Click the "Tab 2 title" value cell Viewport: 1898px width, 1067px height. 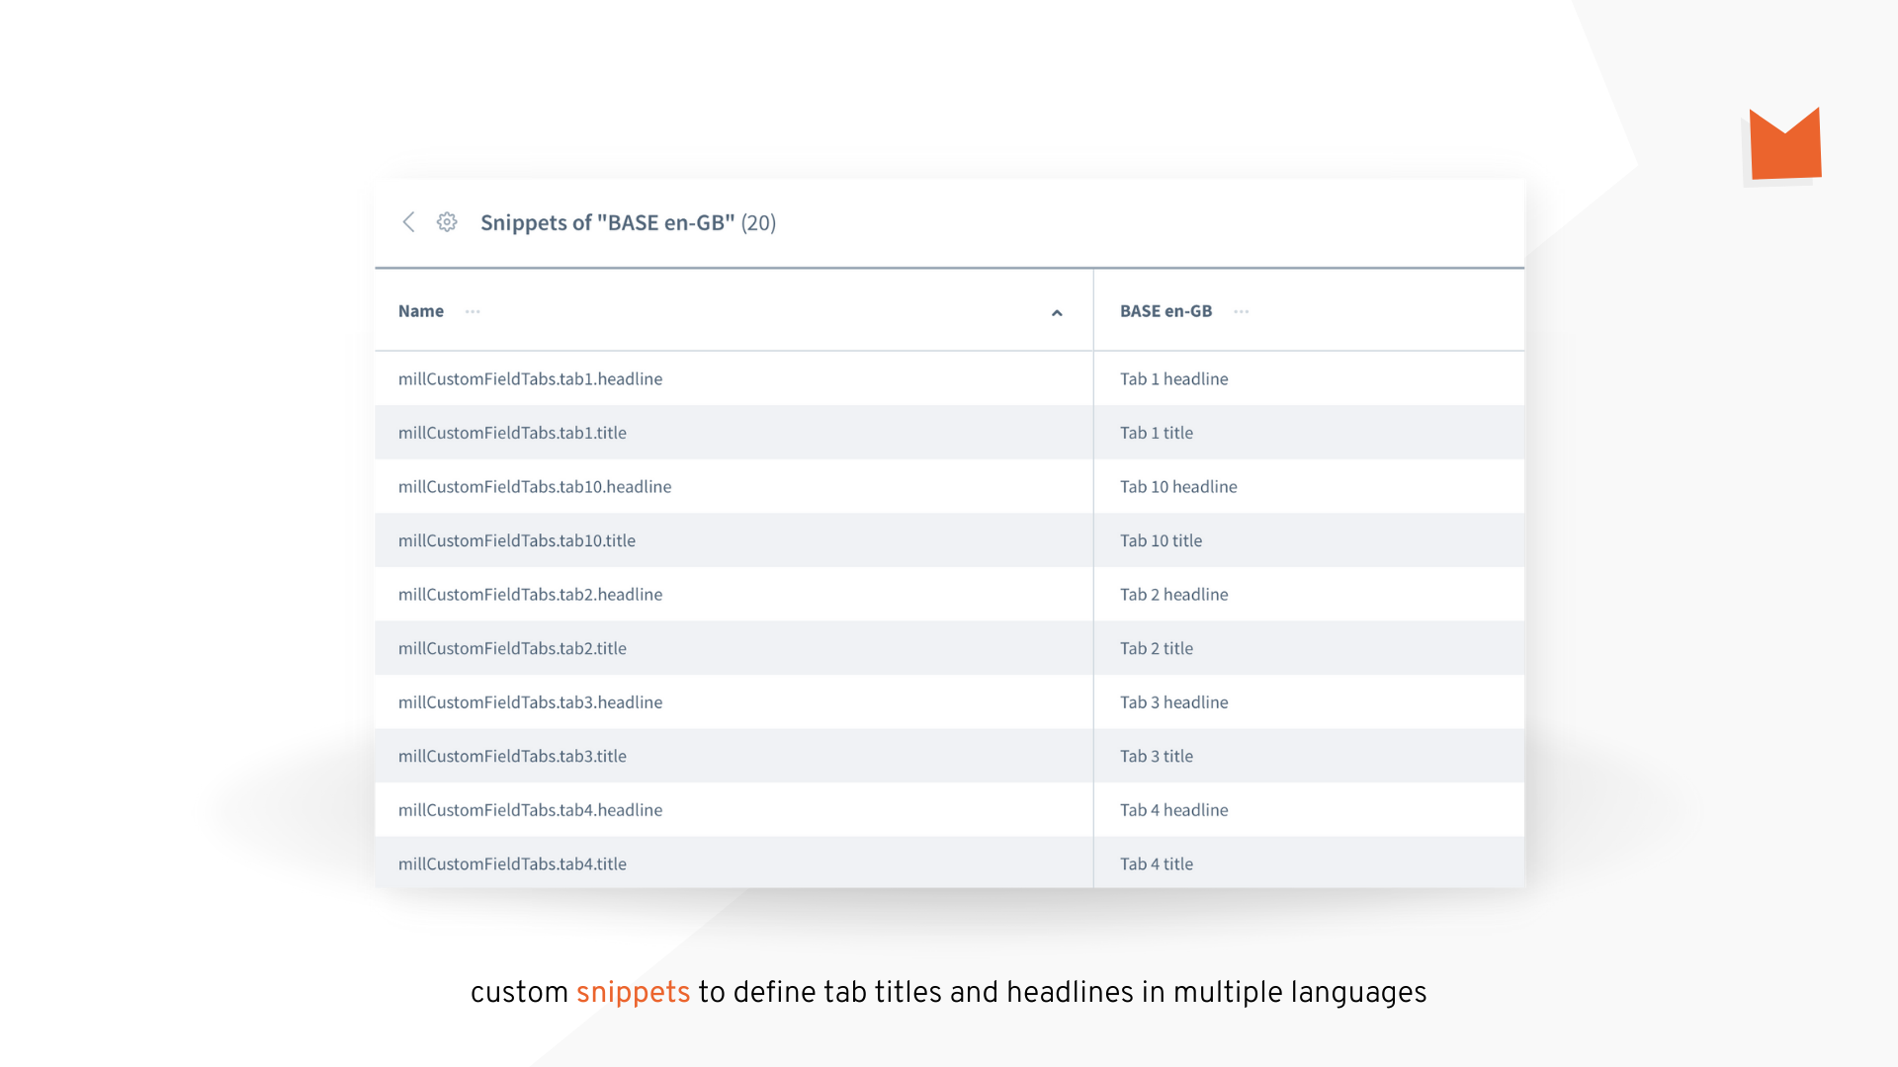click(1309, 648)
